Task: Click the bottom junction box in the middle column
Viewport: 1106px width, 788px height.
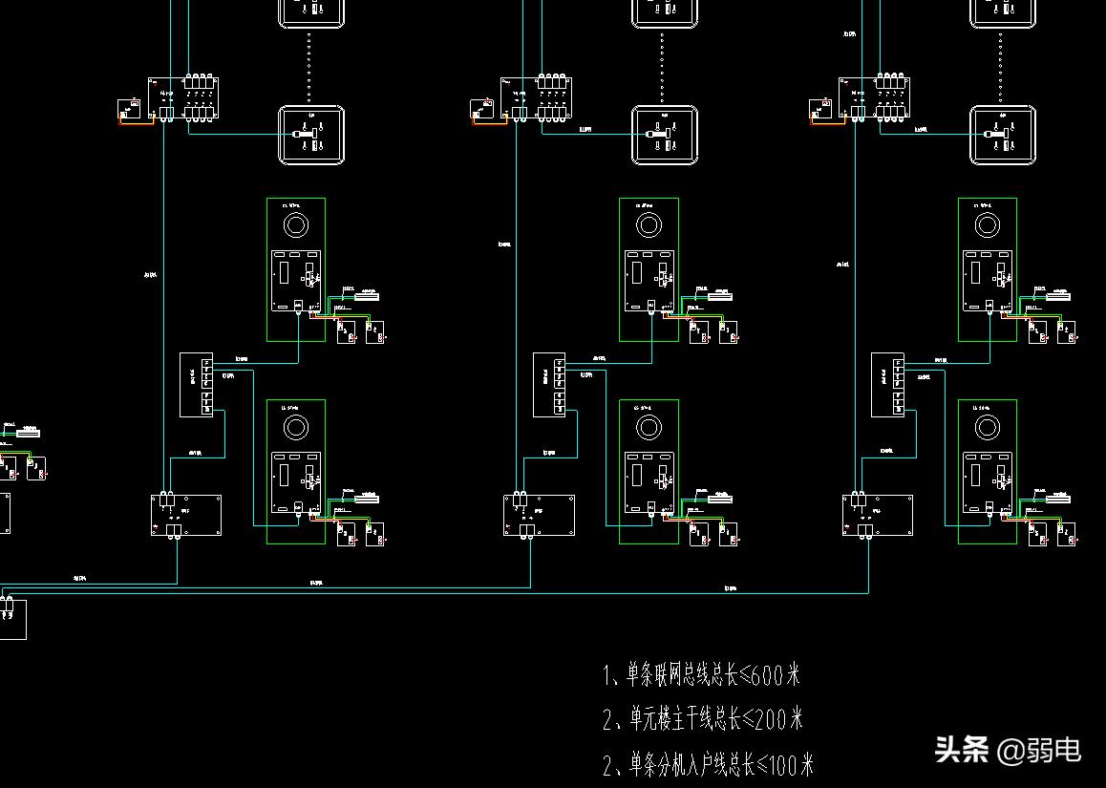Action: (540, 515)
